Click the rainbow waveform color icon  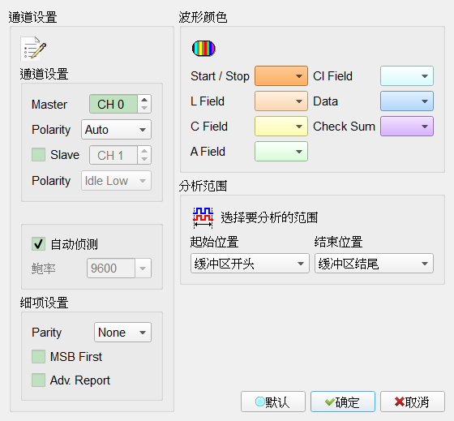(x=203, y=48)
